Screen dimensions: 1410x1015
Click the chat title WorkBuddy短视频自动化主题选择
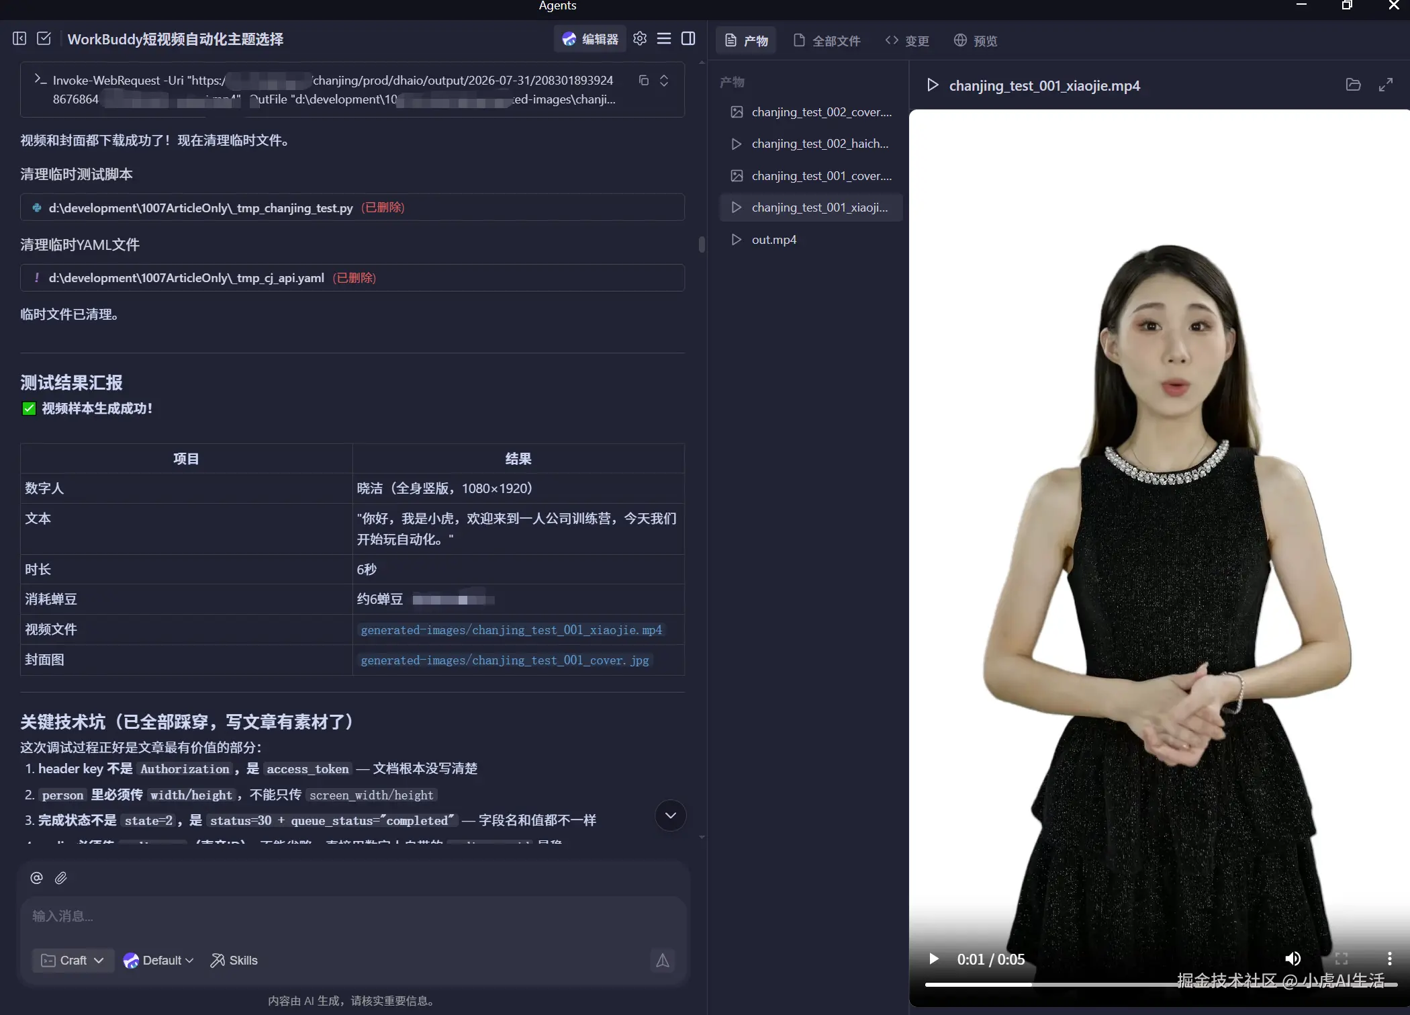[175, 39]
